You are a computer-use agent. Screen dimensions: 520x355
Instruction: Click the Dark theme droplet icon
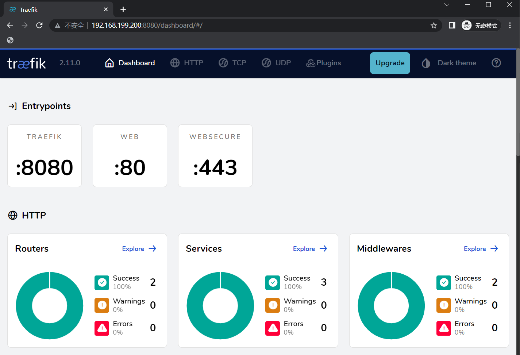(426, 63)
